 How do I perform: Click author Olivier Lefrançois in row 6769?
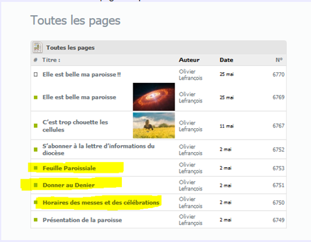[190, 97]
